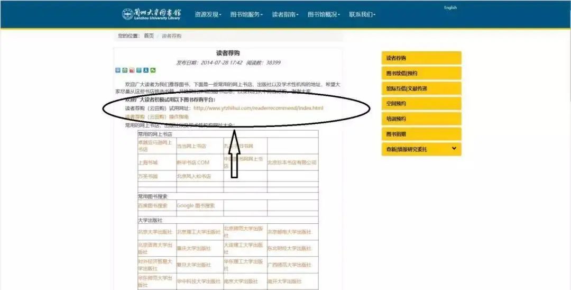This screenshot has width=571, height=290.
Task: Open the 北京邮电大学出版社 link
Action: coord(290,232)
